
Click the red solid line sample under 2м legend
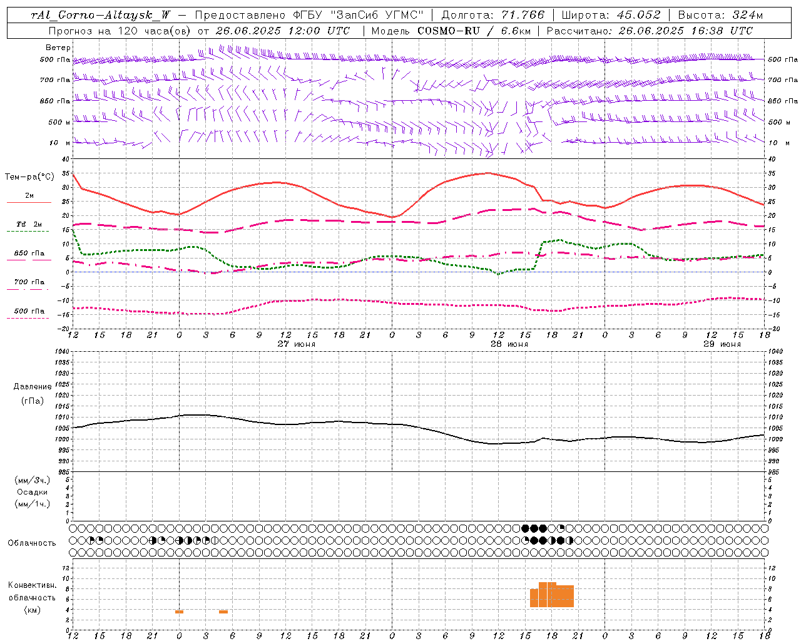(x=29, y=203)
